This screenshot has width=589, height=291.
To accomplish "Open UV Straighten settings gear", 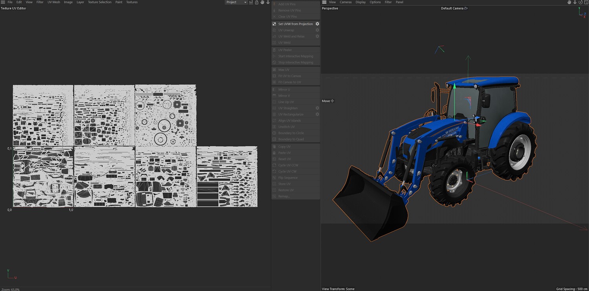I will click(317, 108).
